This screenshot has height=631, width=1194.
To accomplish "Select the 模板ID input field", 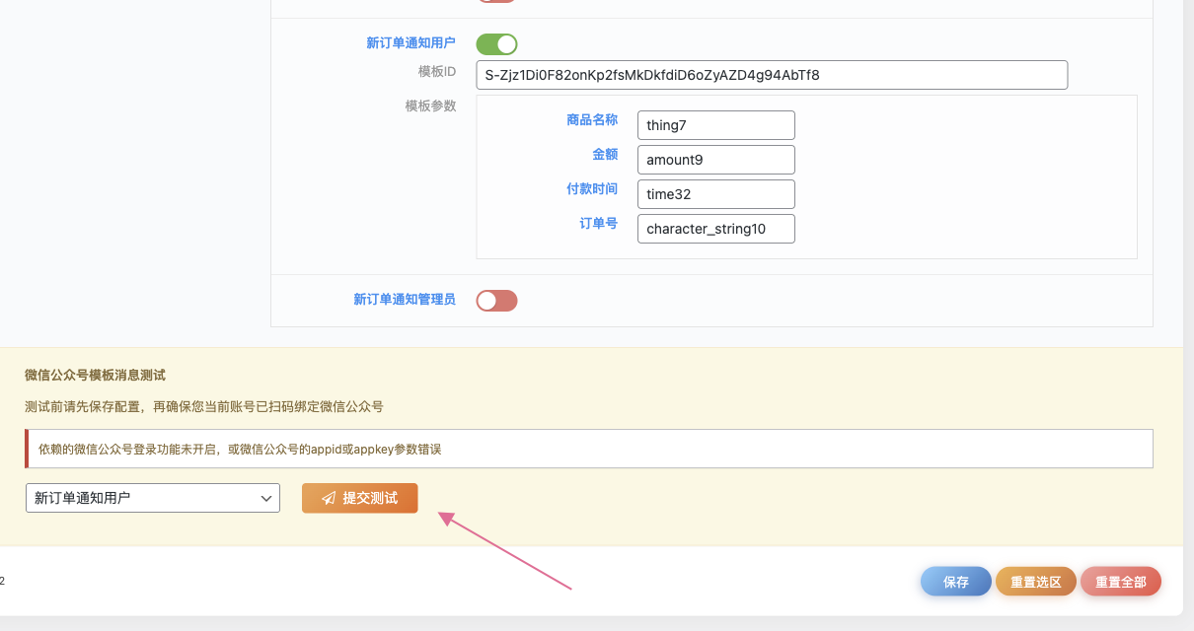I will pos(772,74).
